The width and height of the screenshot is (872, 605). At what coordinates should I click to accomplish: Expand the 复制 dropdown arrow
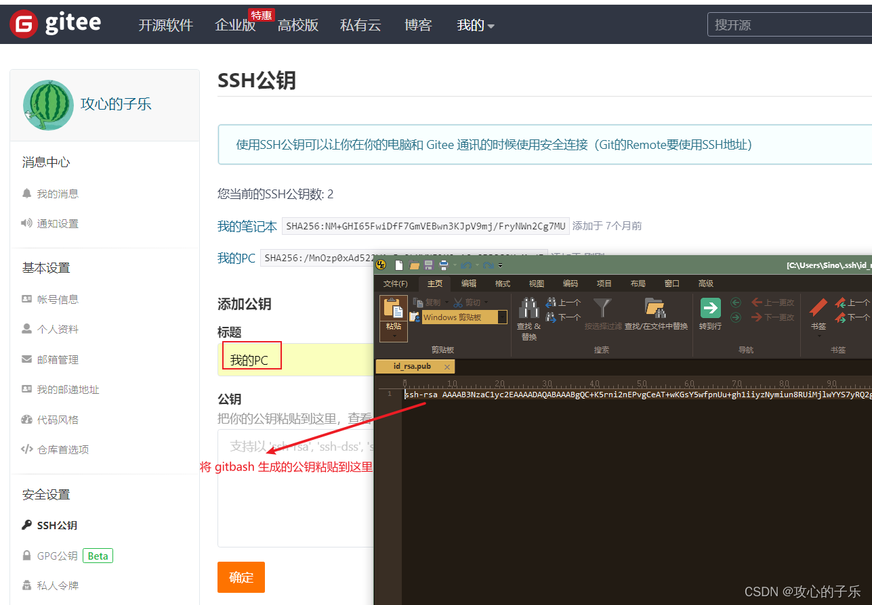click(447, 302)
